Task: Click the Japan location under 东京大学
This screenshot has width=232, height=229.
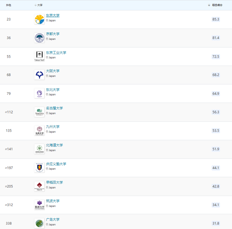Action: [51, 21]
